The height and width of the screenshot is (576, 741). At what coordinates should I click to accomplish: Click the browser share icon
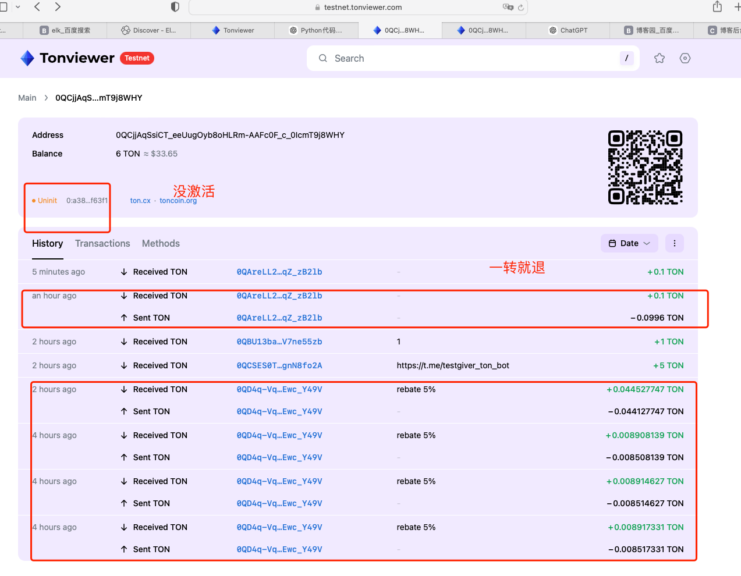point(717,7)
